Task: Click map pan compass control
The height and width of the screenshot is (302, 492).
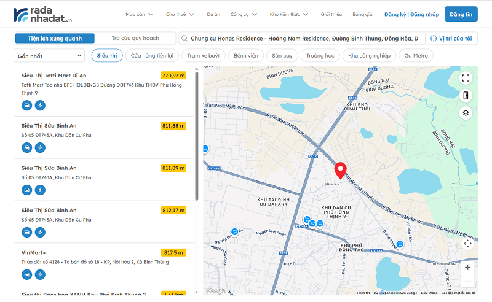Action: [467, 243]
